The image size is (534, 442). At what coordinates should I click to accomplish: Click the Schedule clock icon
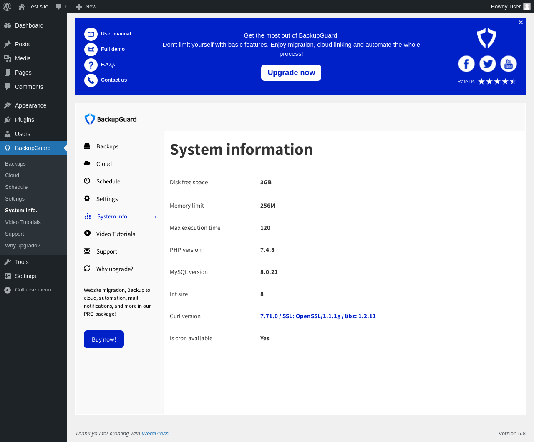tap(87, 181)
